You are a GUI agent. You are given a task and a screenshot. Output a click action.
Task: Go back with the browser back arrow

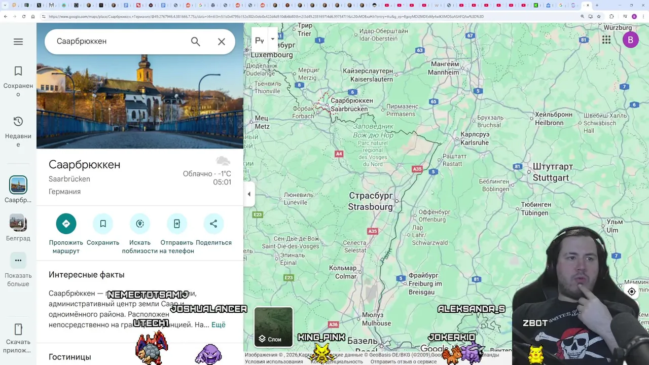[6, 16]
